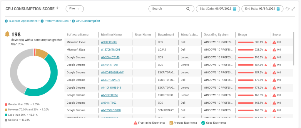The width and height of the screenshot is (301, 128).
Task: Open the End Date calendar icon
Action: (278, 9)
